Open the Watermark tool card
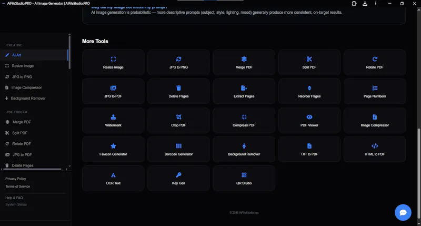This screenshot has width=421, height=226. [x=113, y=121]
